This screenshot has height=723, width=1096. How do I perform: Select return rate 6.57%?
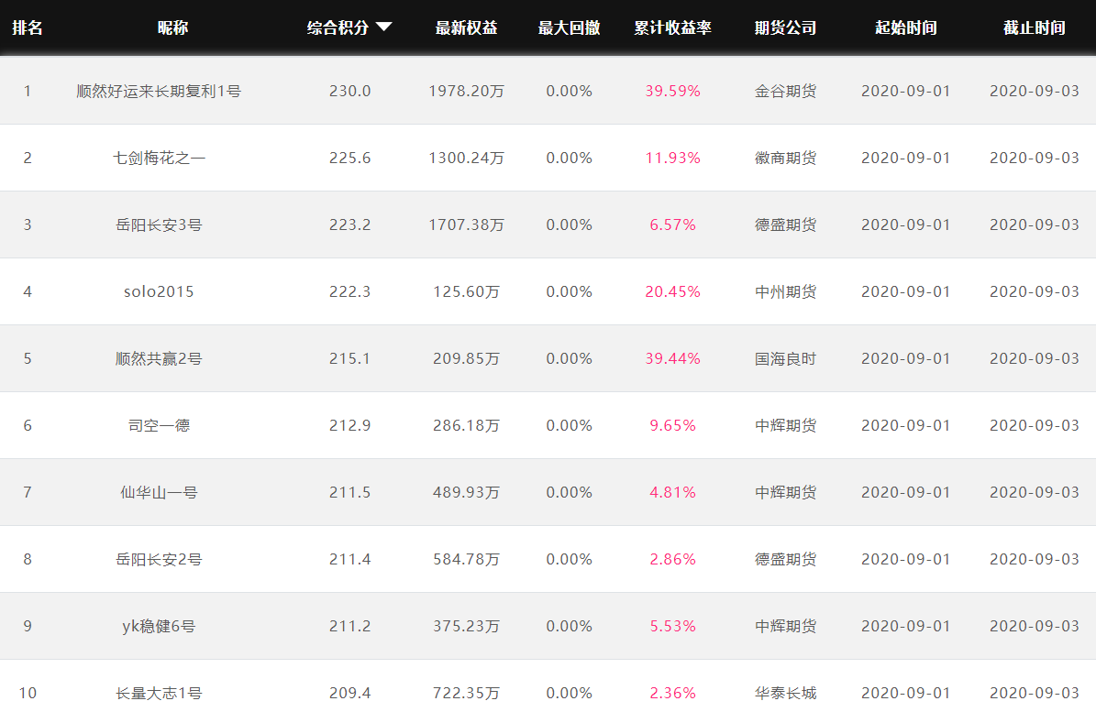tap(672, 225)
